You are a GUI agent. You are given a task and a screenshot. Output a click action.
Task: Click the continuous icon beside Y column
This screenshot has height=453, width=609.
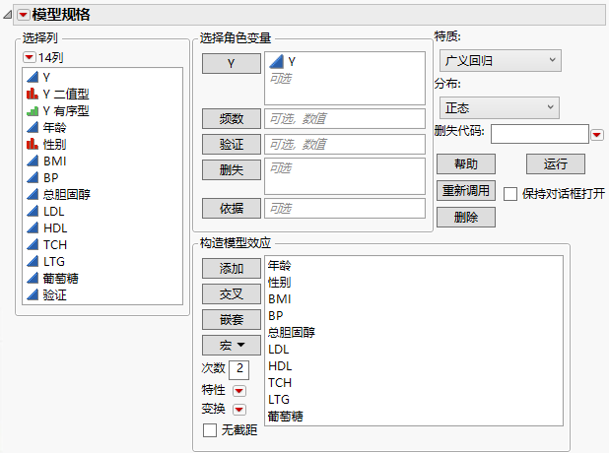(33, 77)
